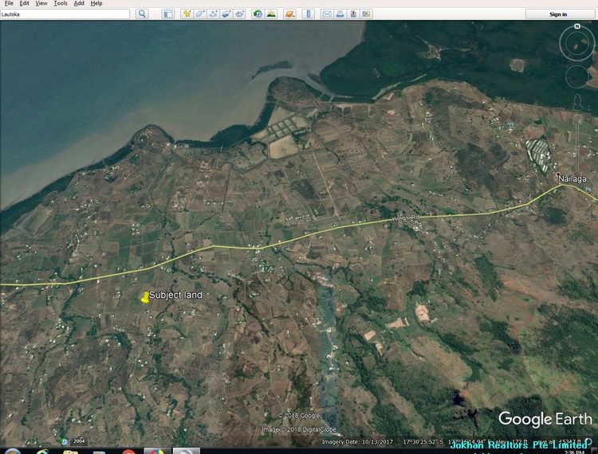Click the N compass north marker
Screen dimensions: 598x454
point(576,27)
